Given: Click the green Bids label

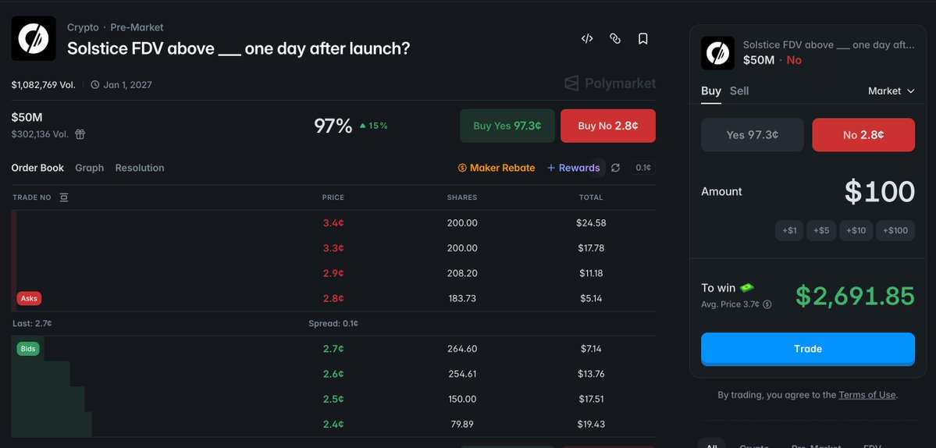Looking at the screenshot, I should point(28,348).
